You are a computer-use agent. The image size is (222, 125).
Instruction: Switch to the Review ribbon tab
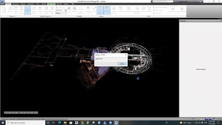click(x=23, y=4)
